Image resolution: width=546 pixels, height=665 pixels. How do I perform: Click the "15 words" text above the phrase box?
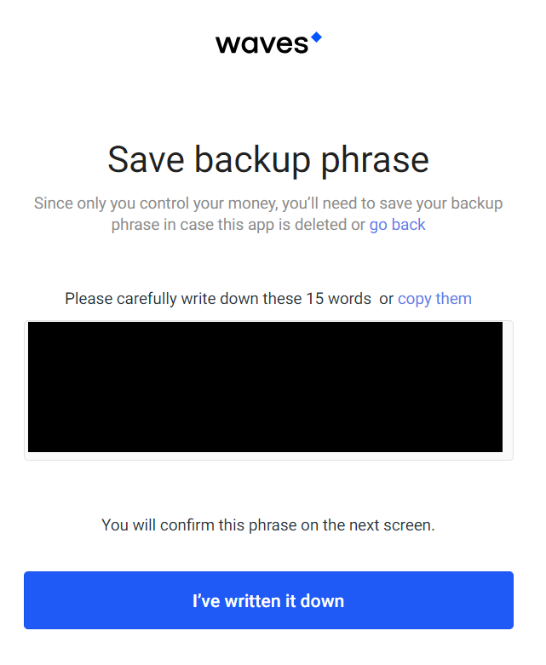(338, 299)
